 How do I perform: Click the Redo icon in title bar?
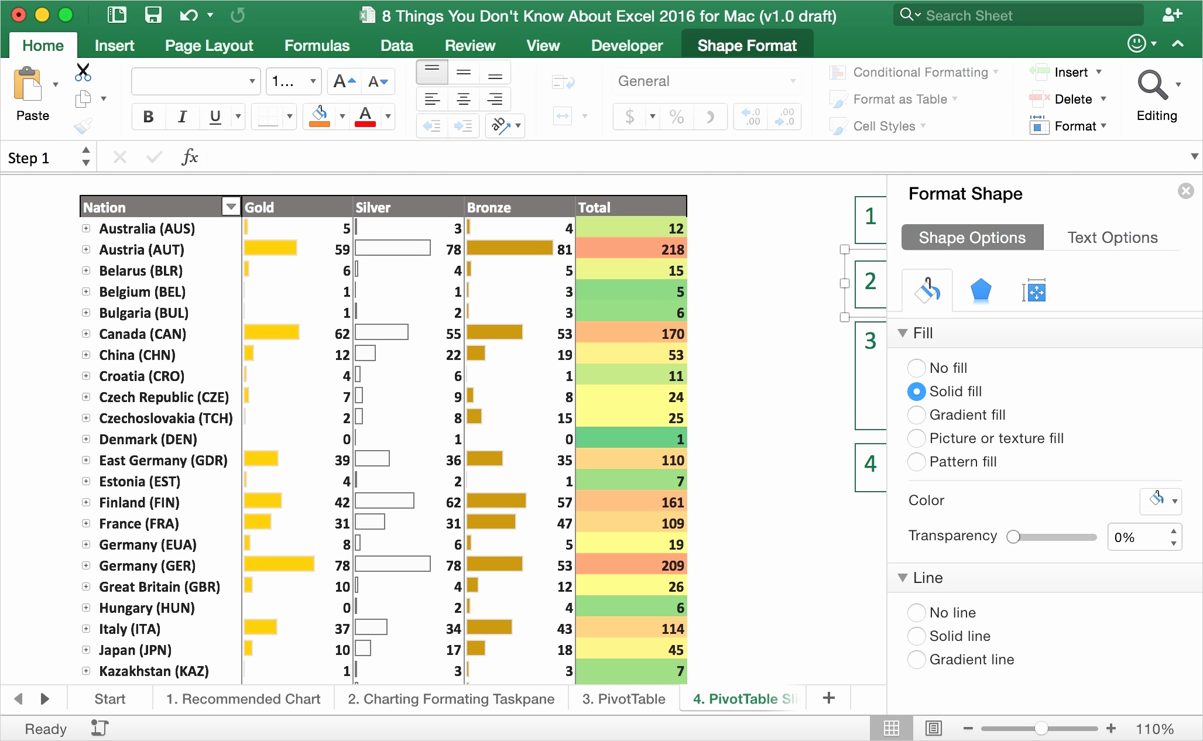tap(238, 15)
